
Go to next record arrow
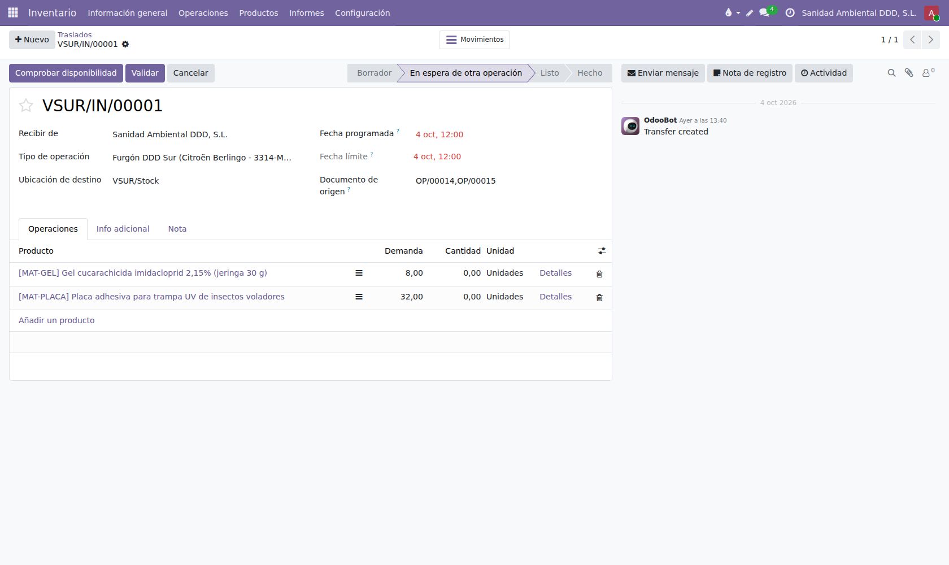tap(930, 40)
